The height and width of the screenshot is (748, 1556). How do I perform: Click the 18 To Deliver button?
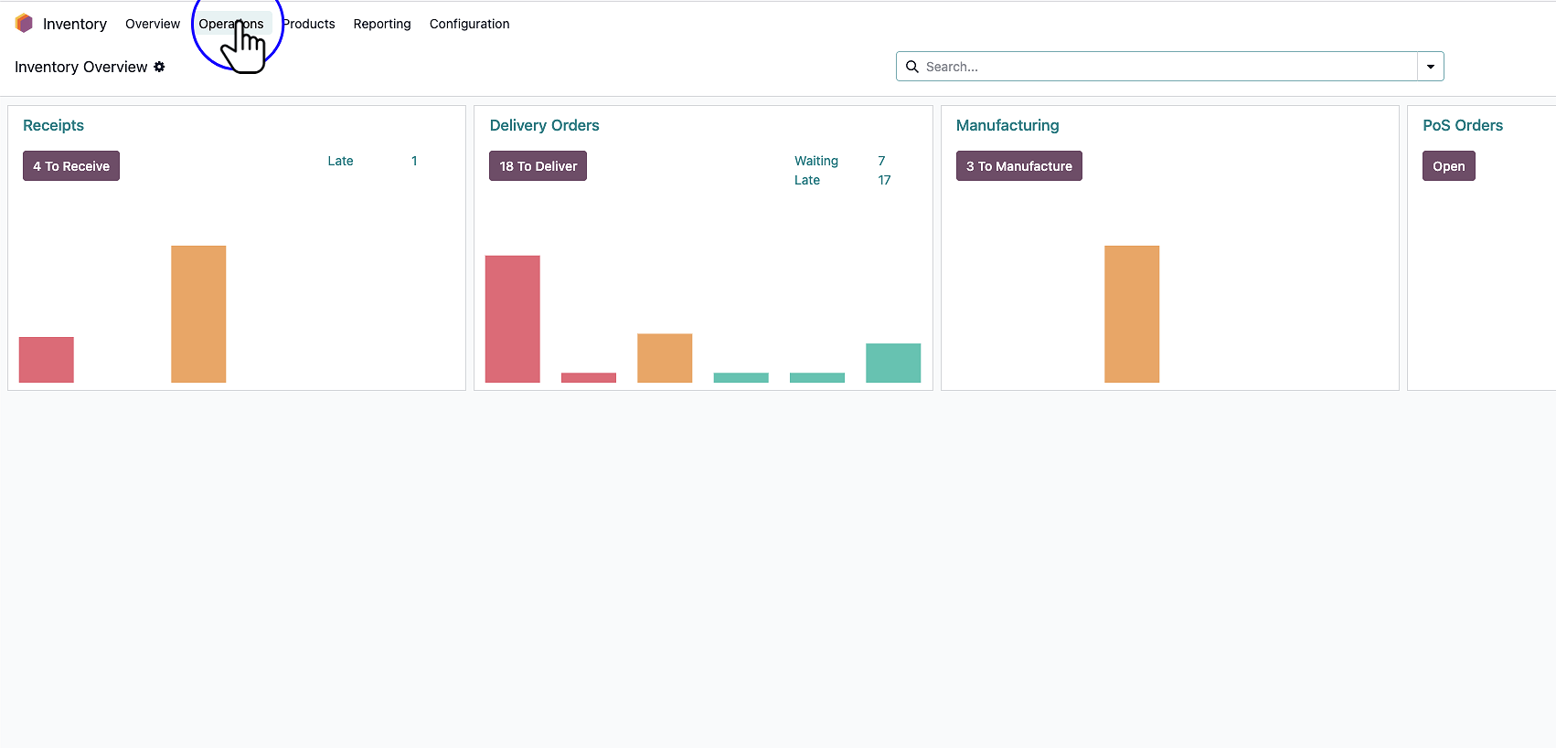coord(538,166)
